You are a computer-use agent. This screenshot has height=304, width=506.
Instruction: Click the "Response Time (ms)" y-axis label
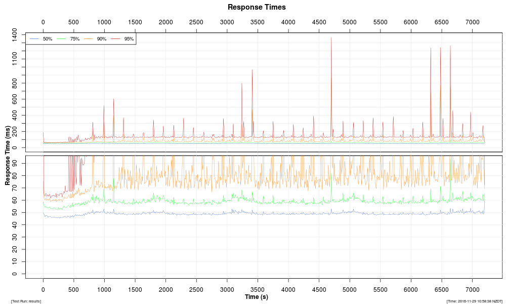[x=8, y=155]
